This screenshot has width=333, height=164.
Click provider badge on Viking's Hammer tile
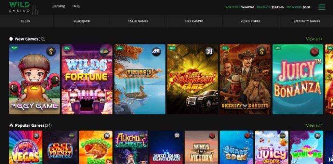[x=156, y=52]
